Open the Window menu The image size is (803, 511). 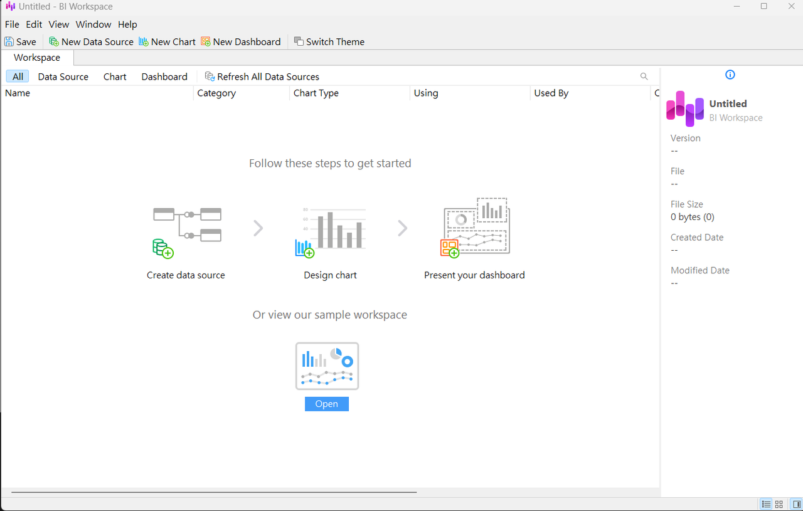pos(93,24)
